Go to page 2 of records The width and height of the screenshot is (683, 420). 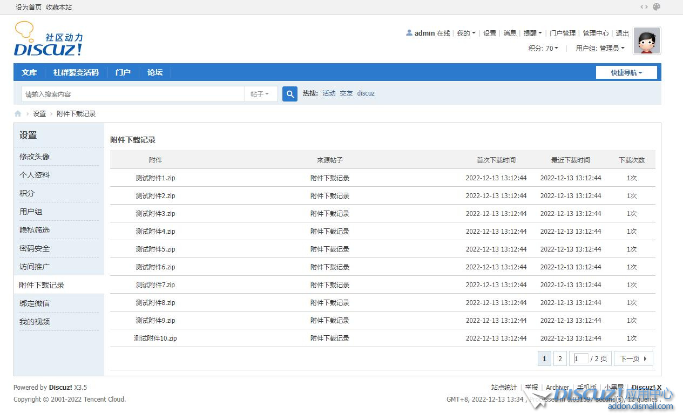coord(560,359)
